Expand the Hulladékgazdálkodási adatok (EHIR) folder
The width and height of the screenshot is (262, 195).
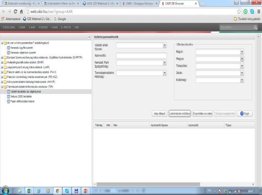click(2, 62)
